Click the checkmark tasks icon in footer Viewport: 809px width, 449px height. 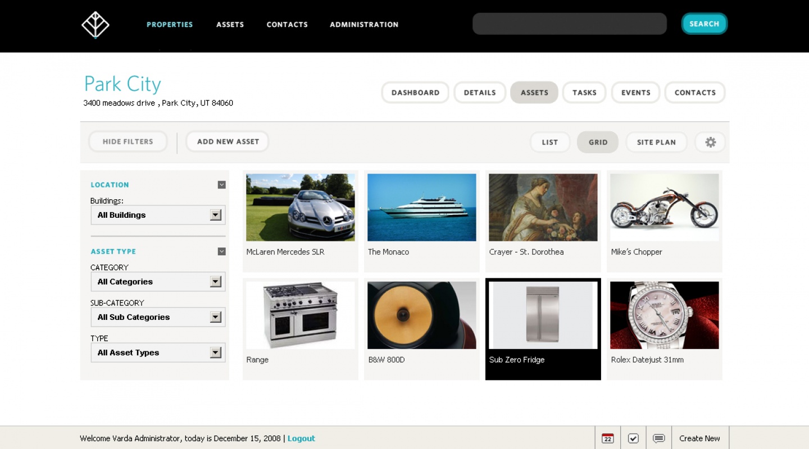[633, 438]
